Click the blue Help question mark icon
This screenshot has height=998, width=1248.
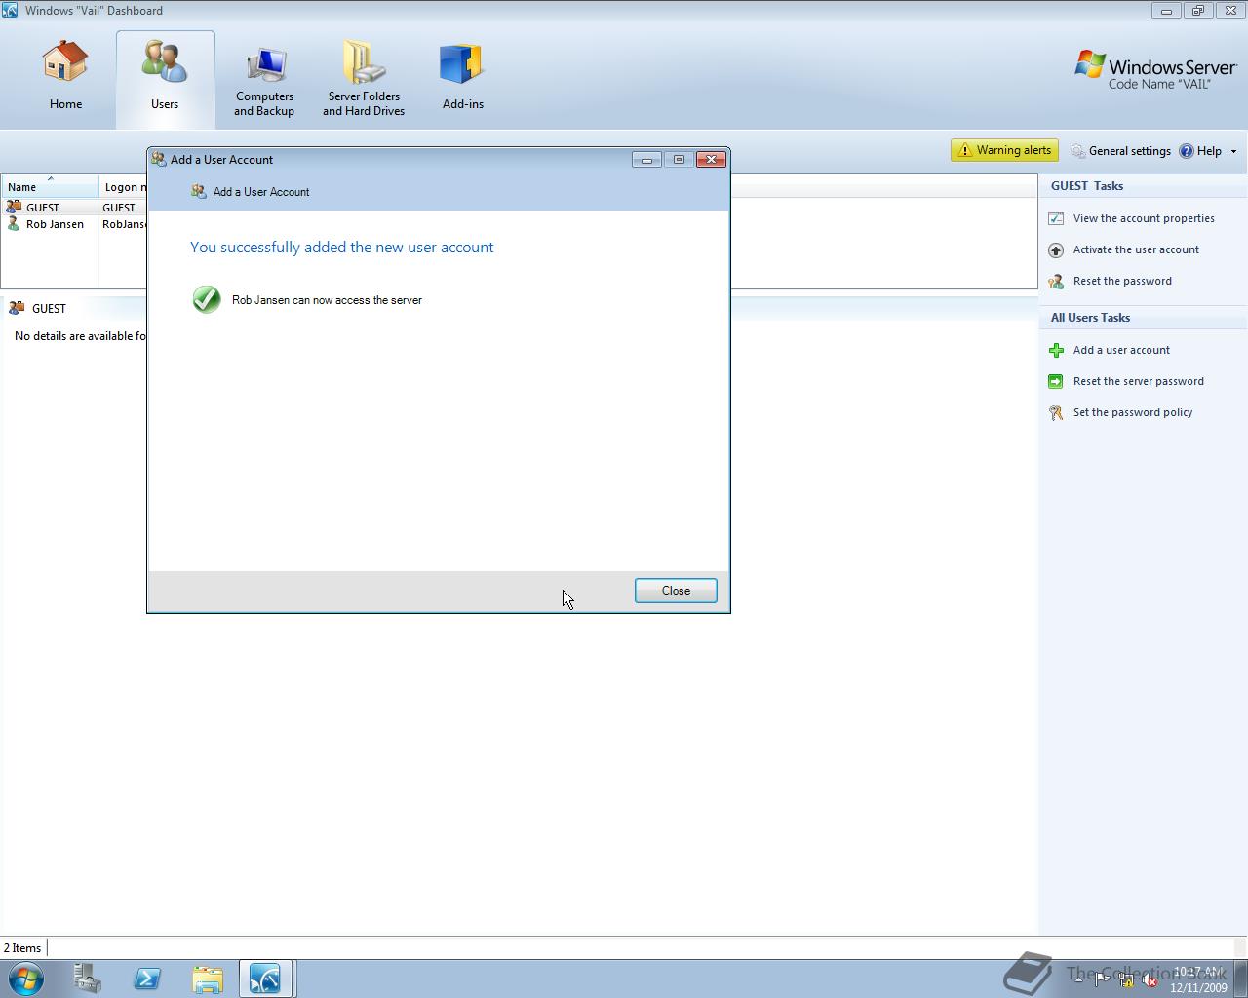[1187, 151]
